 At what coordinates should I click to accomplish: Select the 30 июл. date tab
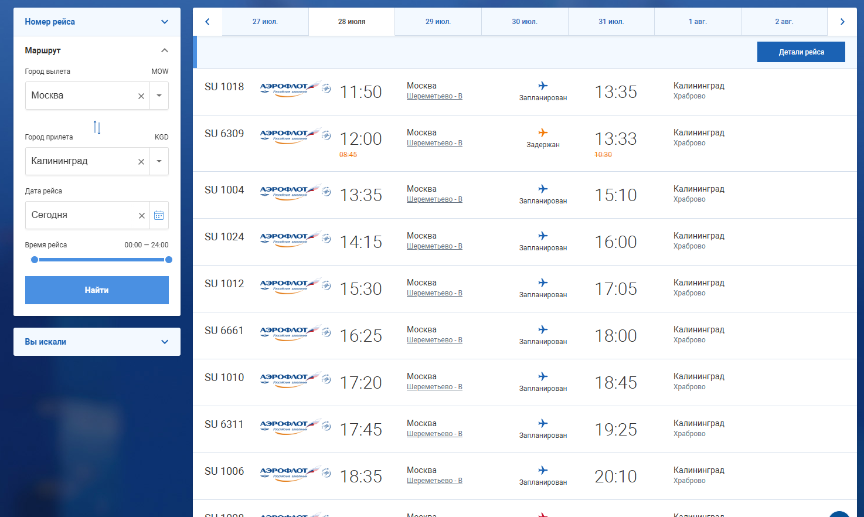click(525, 22)
